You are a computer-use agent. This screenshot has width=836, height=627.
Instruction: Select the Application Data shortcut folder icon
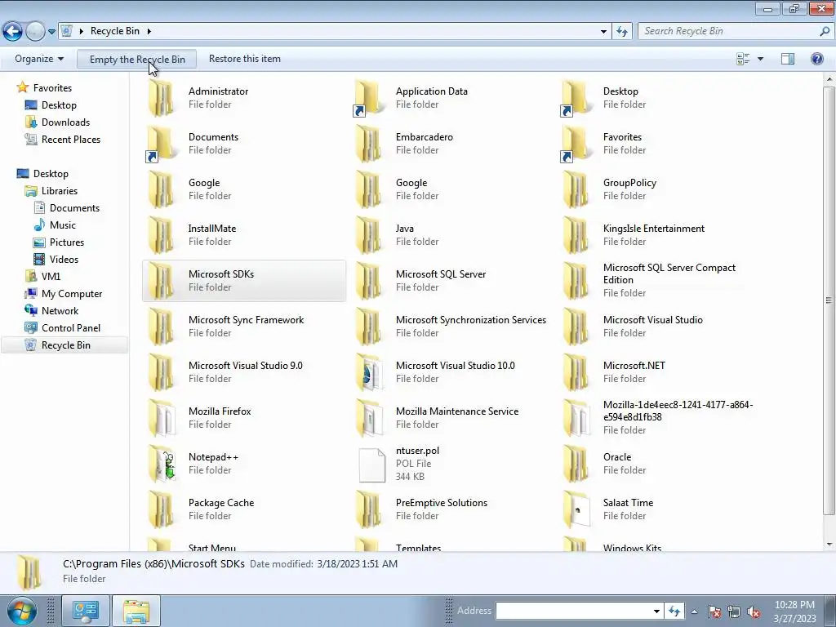(x=368, y=98)
